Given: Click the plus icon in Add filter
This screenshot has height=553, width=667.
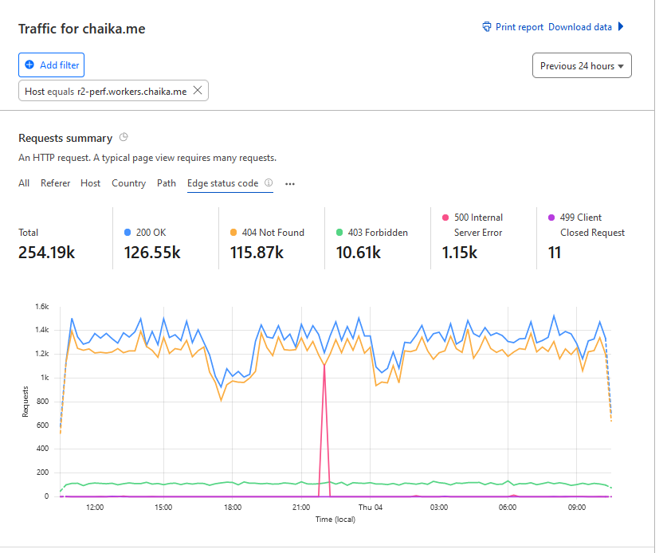Looking at the screenshot, I should click(29, 65).
